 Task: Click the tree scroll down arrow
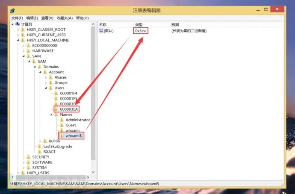[x=93, y=172]
